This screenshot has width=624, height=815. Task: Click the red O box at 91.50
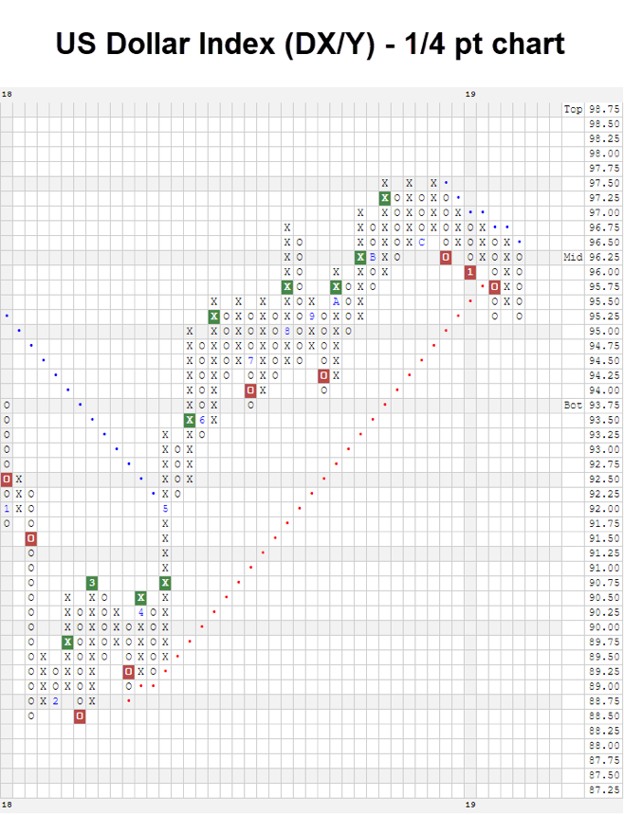[31, 538]
